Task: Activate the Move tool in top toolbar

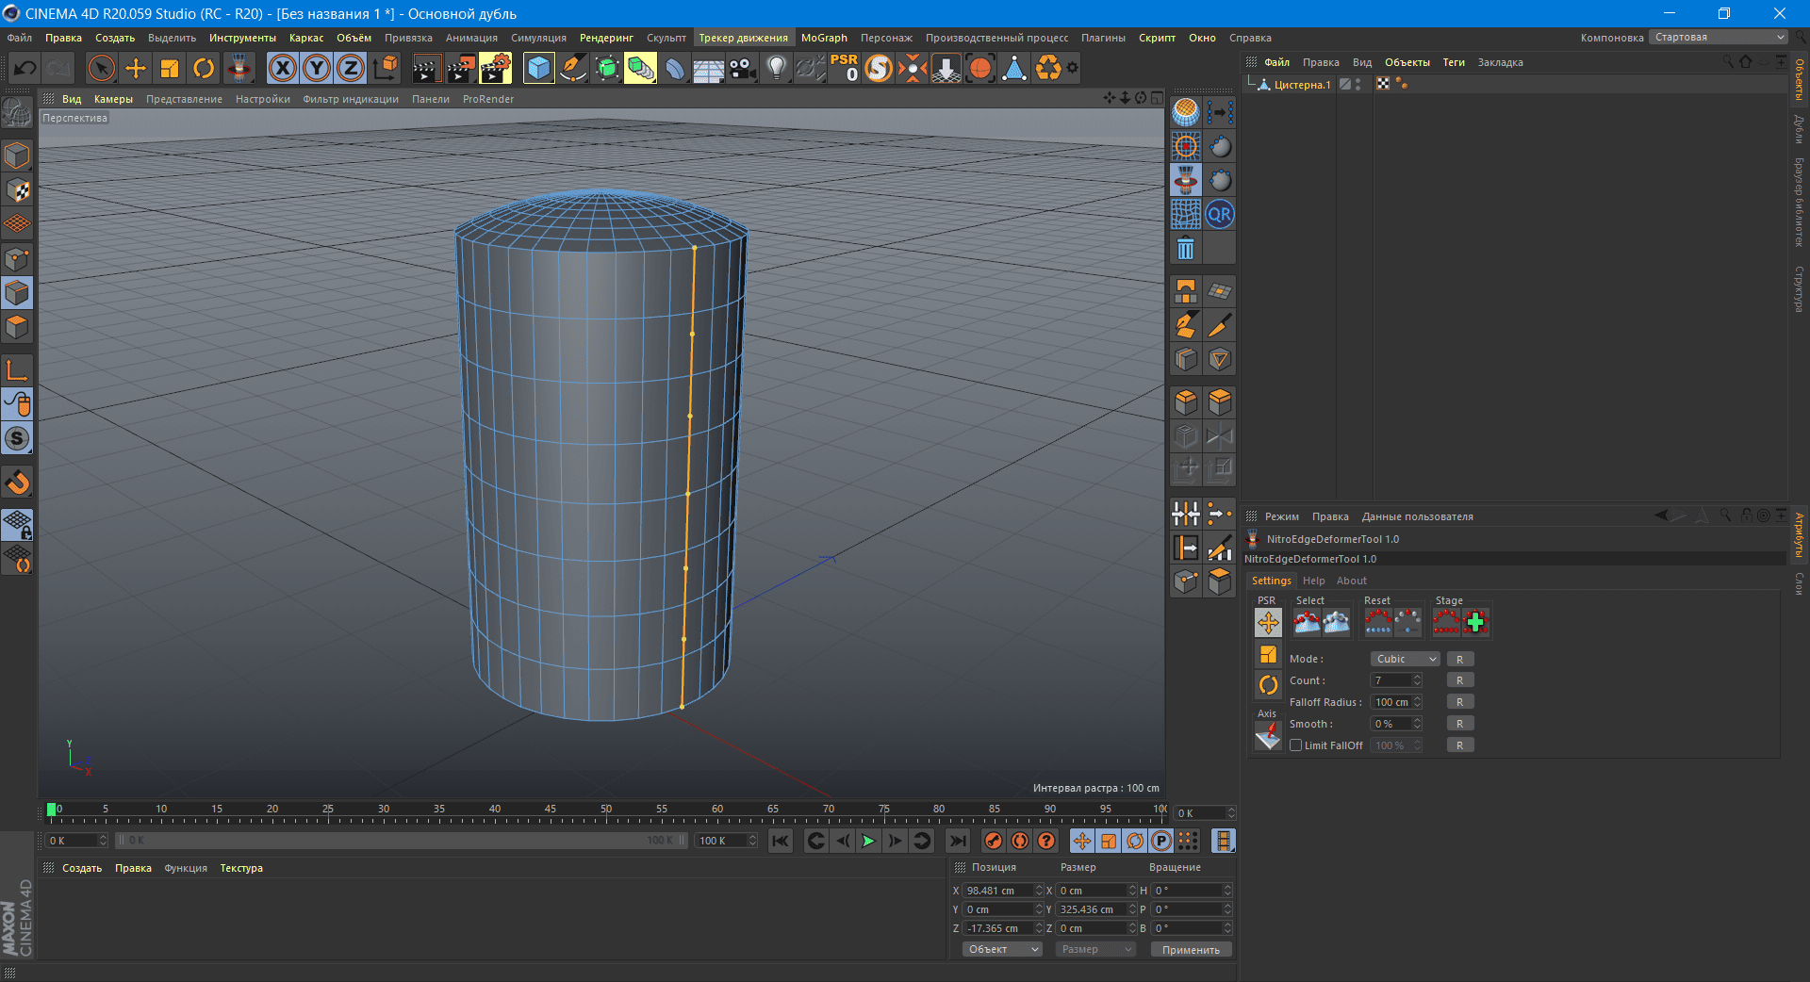Action: pyautogui.click(x=136, y=68)
